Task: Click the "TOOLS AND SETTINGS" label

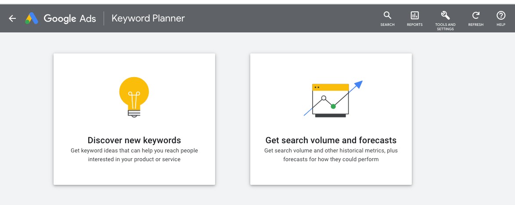Action: point(445,27)
